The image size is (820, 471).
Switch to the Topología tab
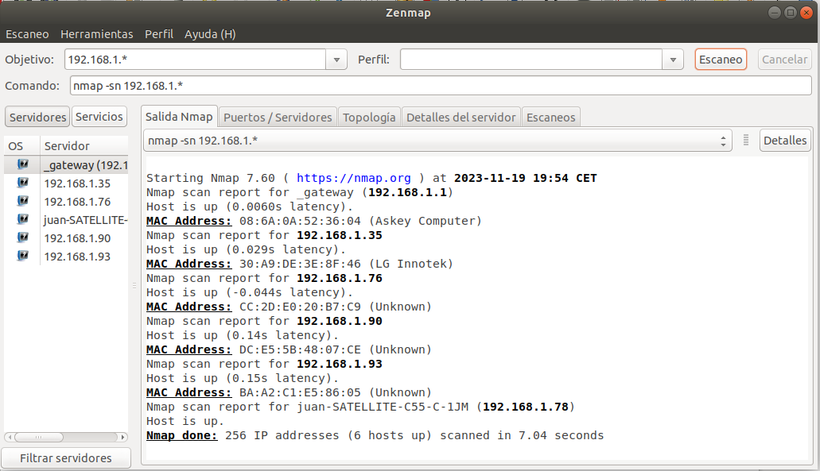(369, 117)
